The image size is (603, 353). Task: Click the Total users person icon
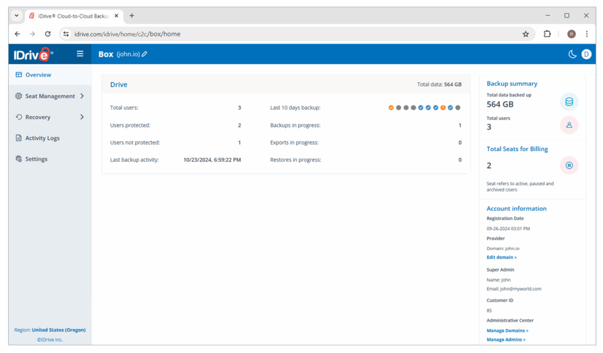pos(569,125)
